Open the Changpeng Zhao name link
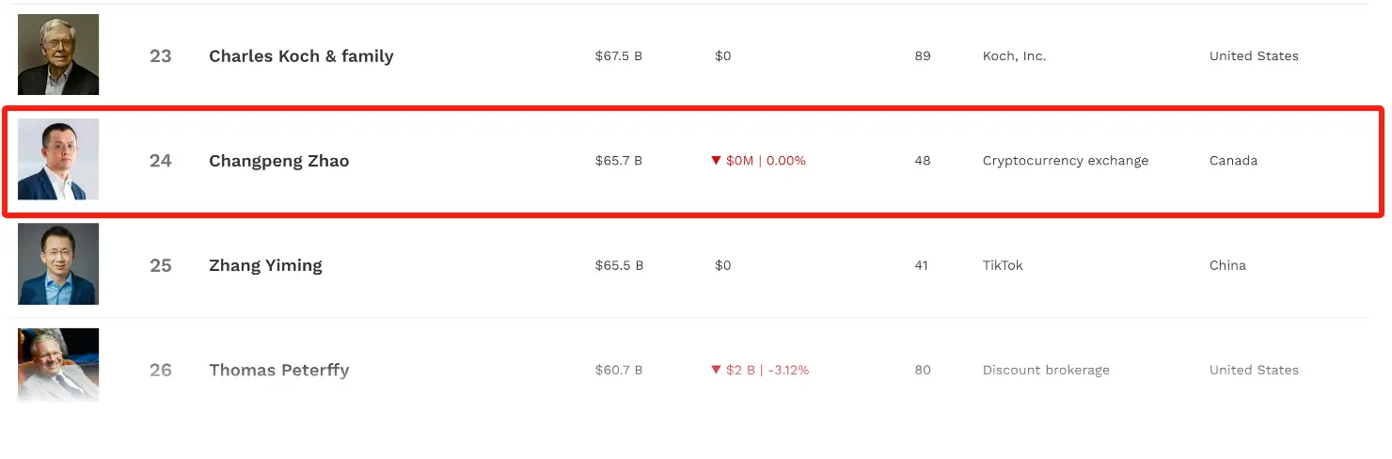The width and height of the screenshot is (1392, 459). tap(278, 161)
